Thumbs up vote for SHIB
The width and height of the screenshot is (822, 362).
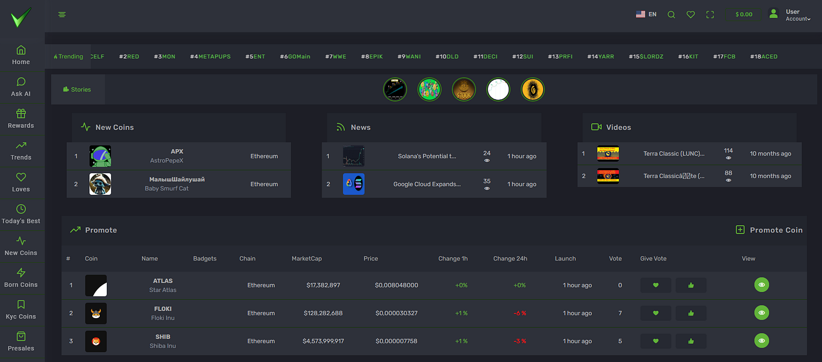coord(691,341)
